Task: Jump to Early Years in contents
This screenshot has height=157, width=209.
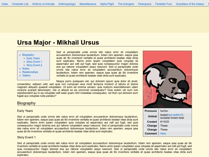Action: click(x=33, y=58)
